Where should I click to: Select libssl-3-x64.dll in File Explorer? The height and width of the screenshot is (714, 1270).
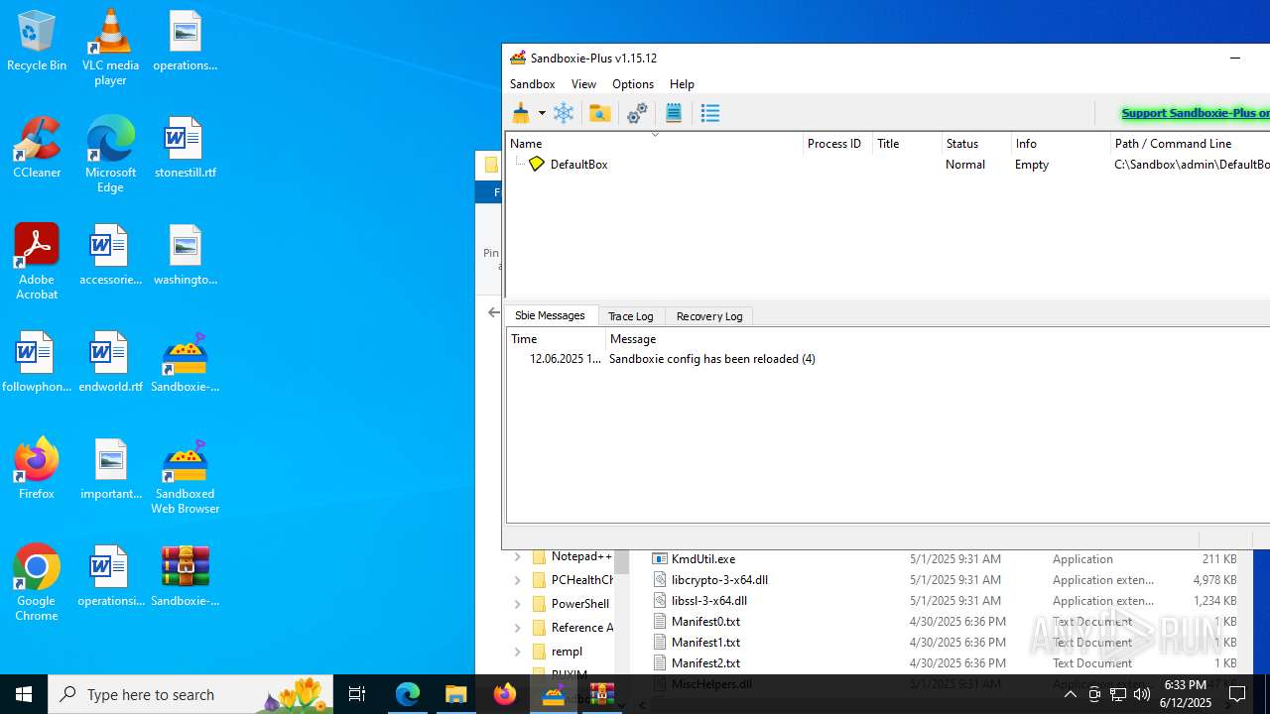709,601
